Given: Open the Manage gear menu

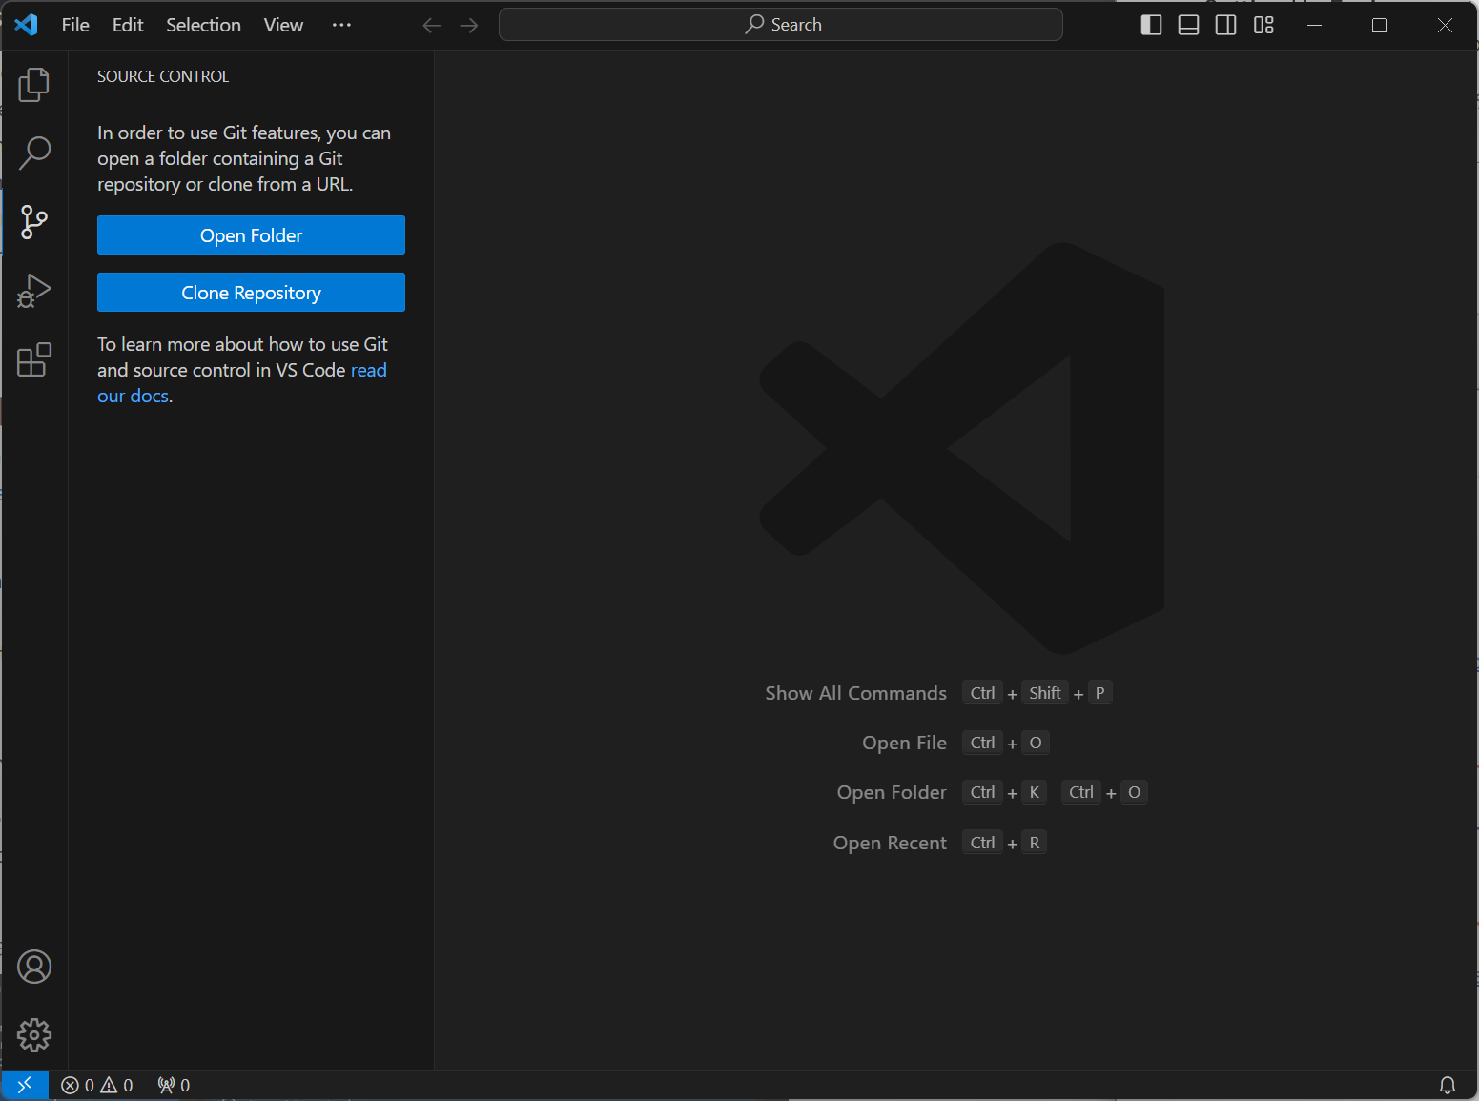Looking at the screenshot, I should (x=34, y=1035).
